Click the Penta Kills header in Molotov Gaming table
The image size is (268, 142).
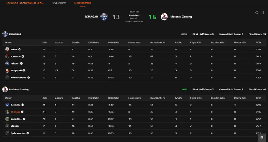click(240, 98)
